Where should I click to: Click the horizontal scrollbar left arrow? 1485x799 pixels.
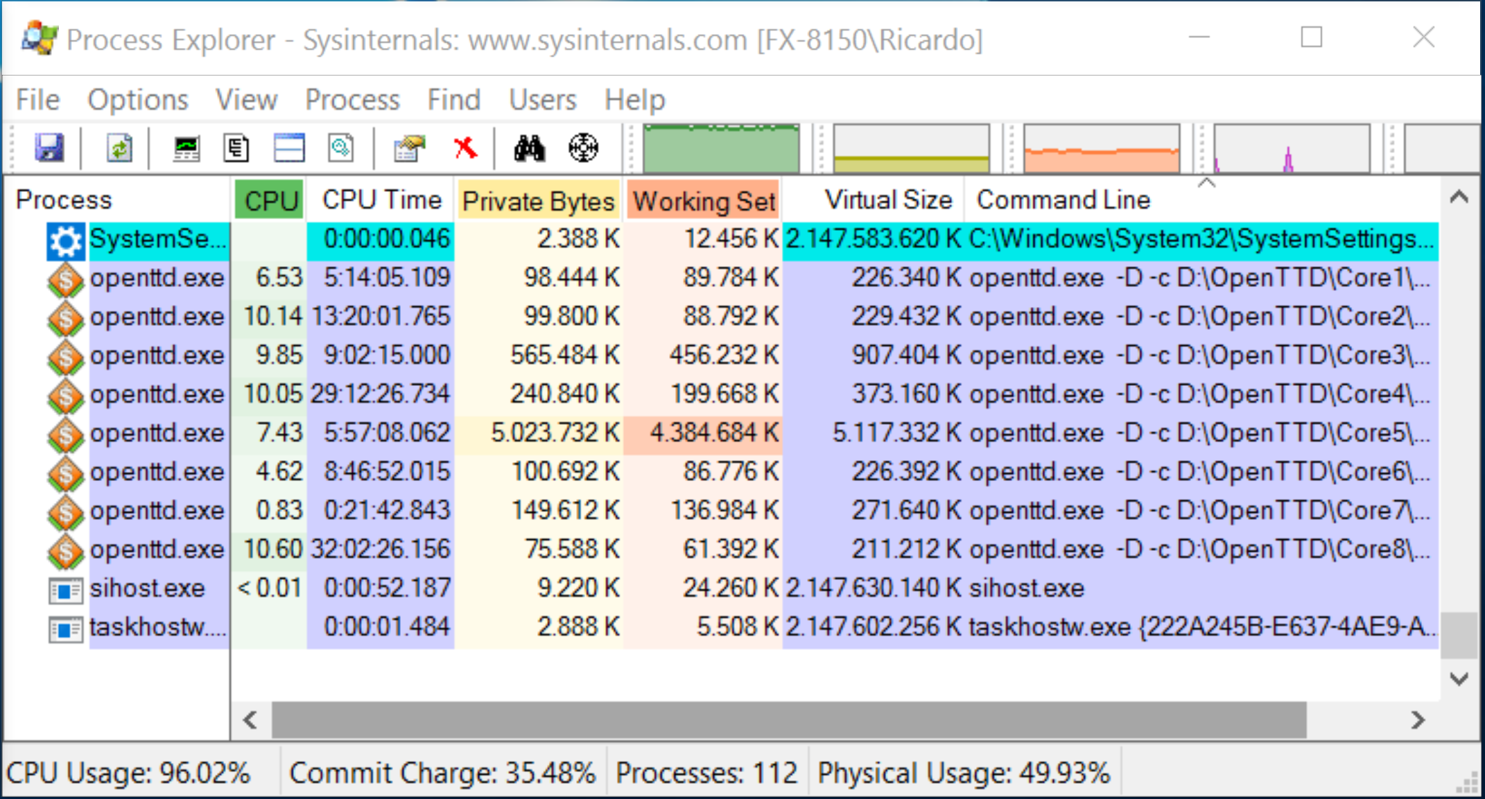[x=250, y=720]
